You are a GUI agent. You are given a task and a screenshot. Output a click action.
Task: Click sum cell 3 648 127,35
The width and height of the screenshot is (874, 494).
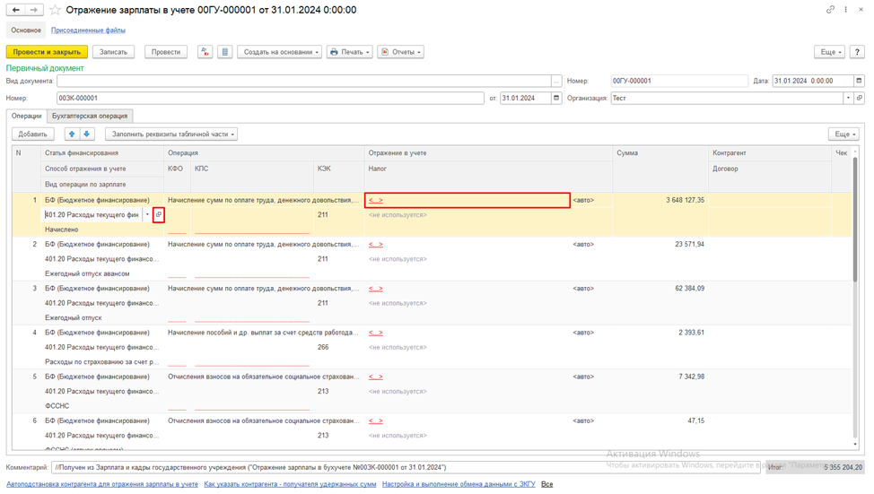[x=660, y=200]
